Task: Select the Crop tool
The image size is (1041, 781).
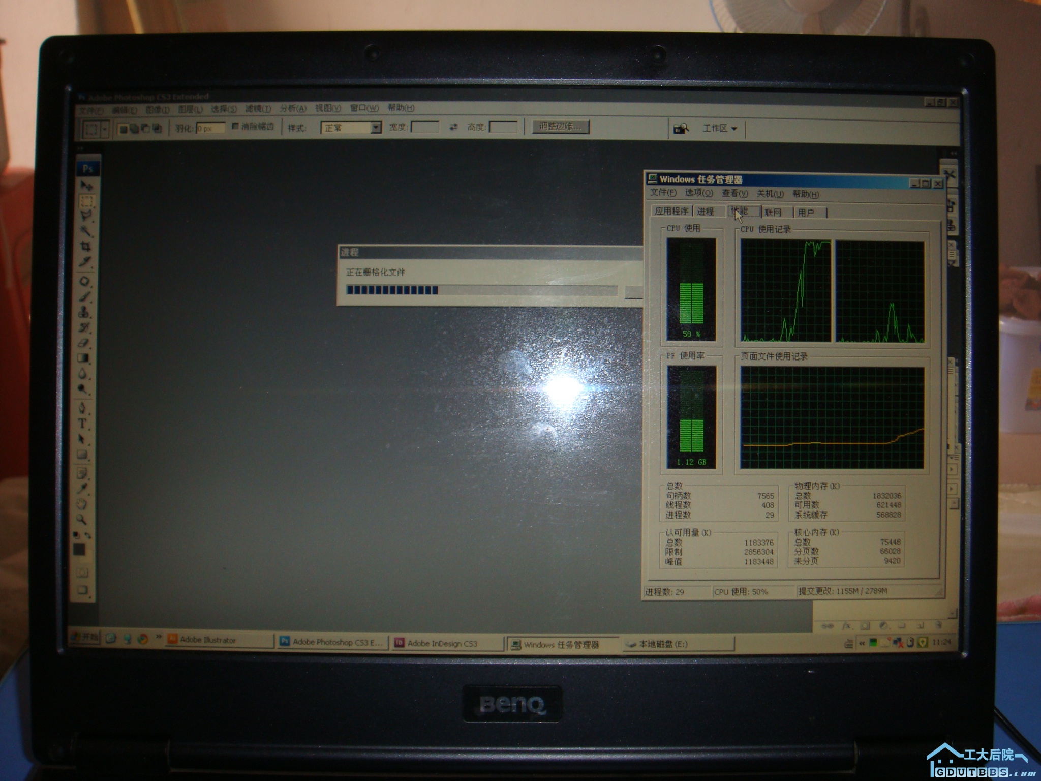Action: coord(85,247)
